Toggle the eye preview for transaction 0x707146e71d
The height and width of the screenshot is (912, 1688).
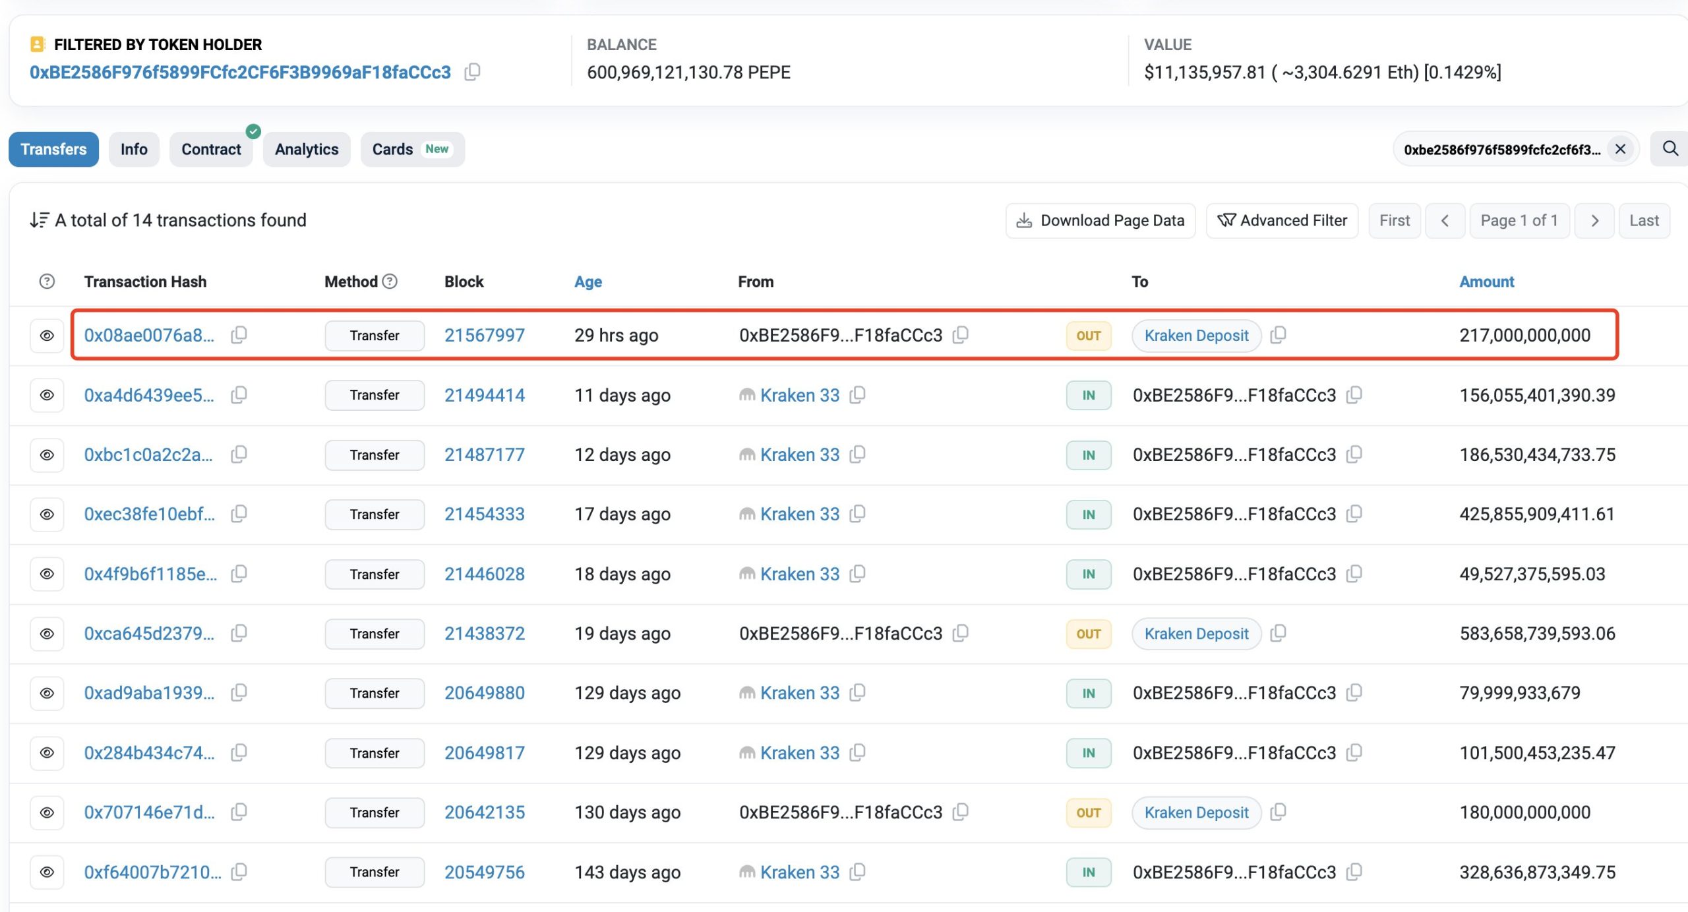(x=47, y=812)
